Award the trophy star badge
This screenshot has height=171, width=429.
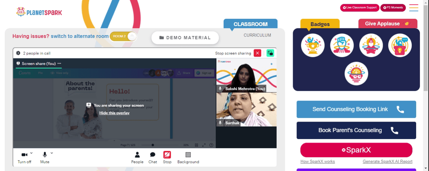tap(313, 45)
